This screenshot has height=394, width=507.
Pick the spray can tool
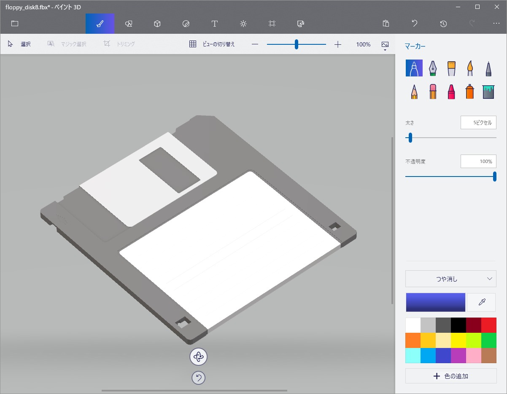(x=470, y=92)
